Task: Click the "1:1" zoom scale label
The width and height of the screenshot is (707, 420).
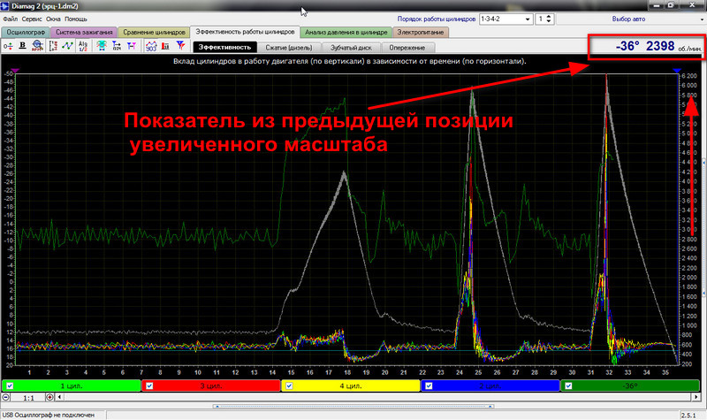Action: coord(28,398)
